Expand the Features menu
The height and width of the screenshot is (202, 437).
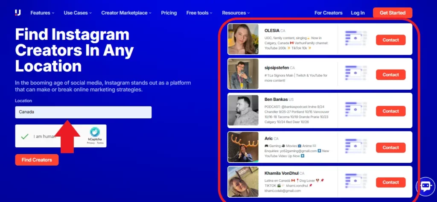[x=42, y=13]
